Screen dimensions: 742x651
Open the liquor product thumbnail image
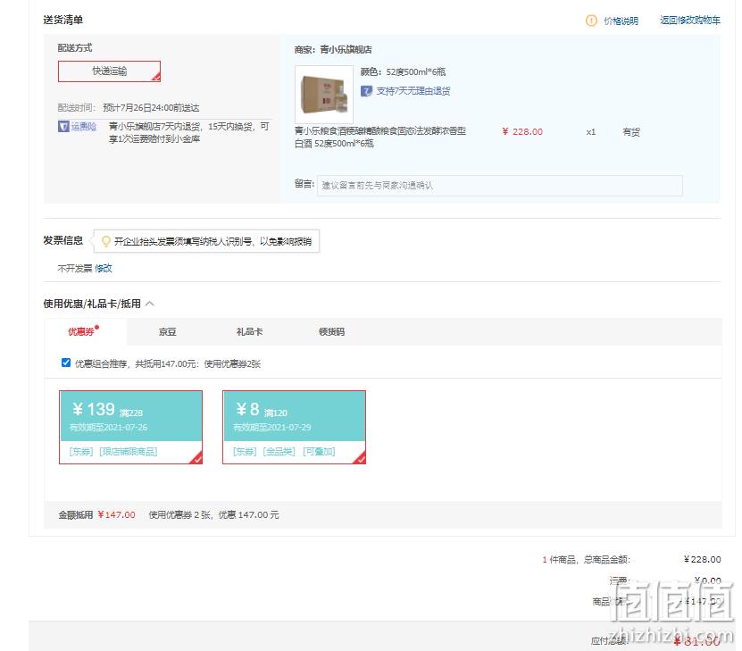[324, 94]
